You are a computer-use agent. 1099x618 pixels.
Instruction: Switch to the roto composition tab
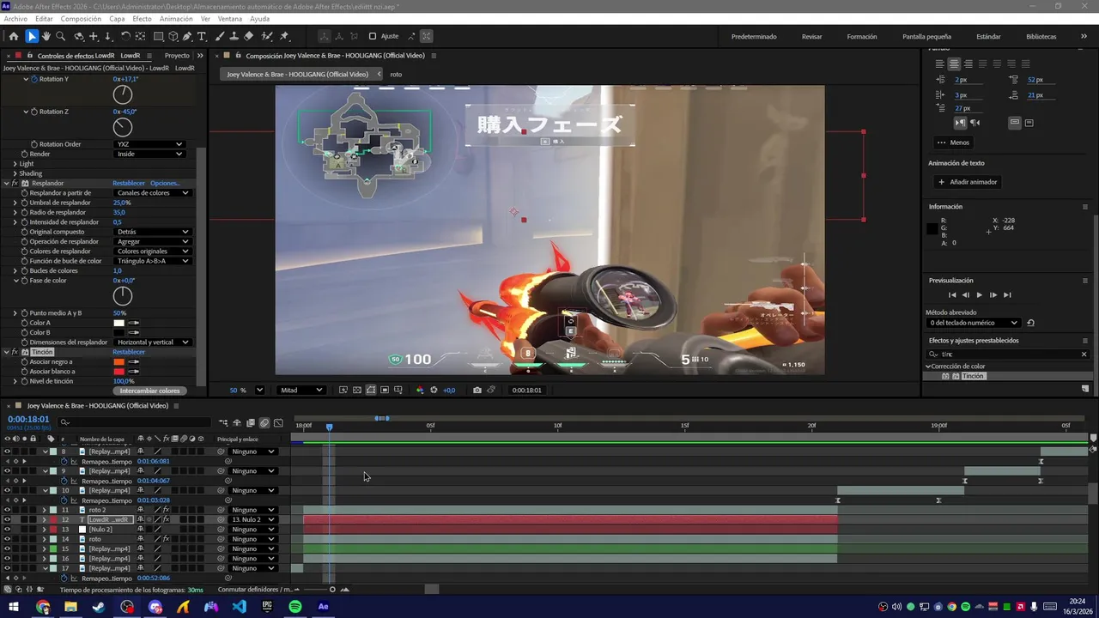(396, 74)
